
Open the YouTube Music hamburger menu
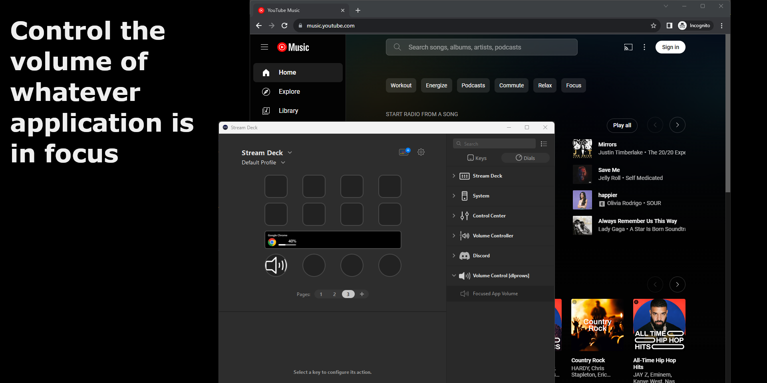click(x=264, y=47)
